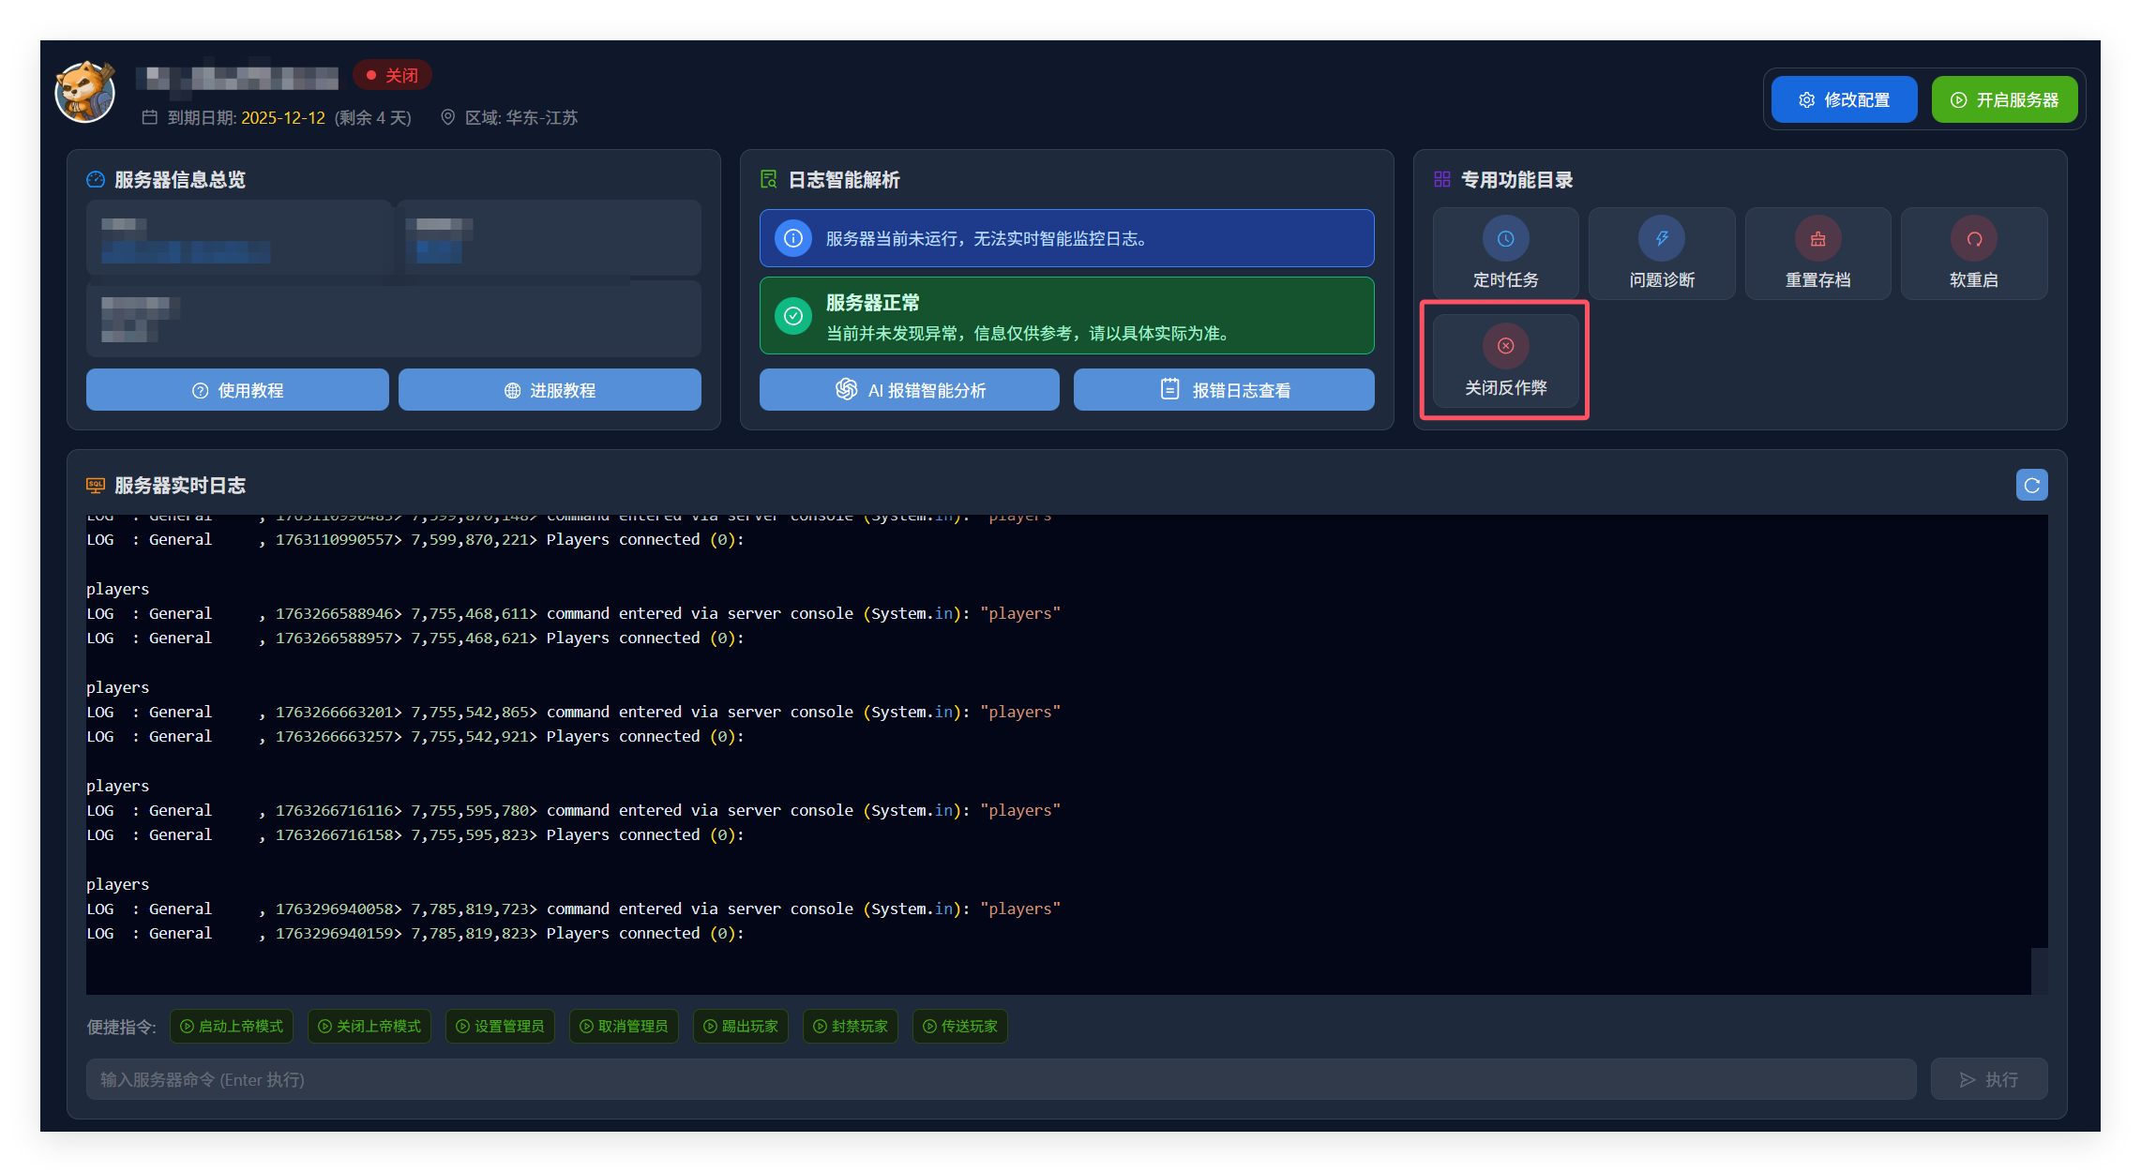Open the 使用教程 guide
This screenshot has width=2141, height=1172.
tap(237, 390)
